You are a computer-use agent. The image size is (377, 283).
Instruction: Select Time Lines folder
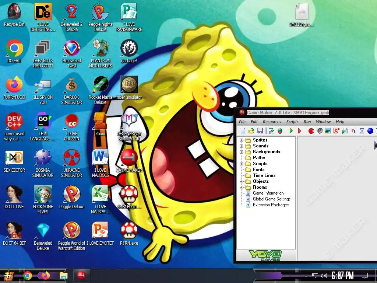point(264,175)
